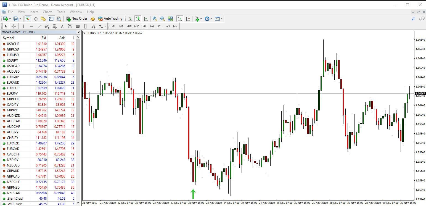The width and height of the screenshot is (426, 206).
Task: Select the Fibonacci Fan tool
Action: (93, 26)
